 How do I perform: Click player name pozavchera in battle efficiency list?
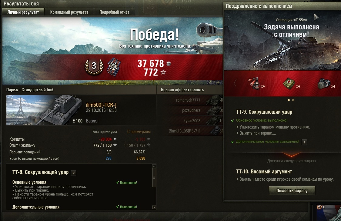click(x=191, y=110)
